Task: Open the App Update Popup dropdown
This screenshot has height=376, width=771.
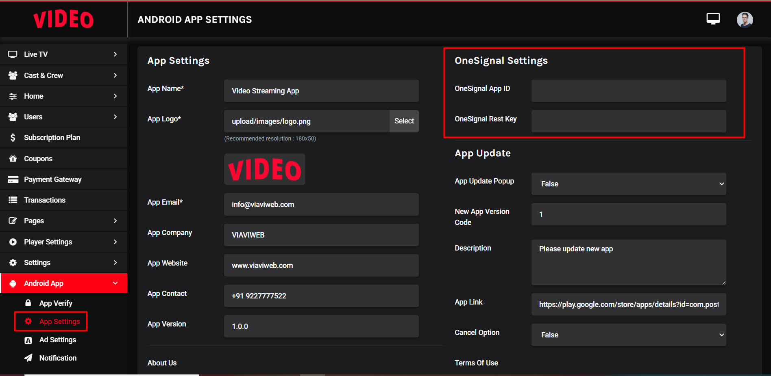Action: tap(629, 184)
